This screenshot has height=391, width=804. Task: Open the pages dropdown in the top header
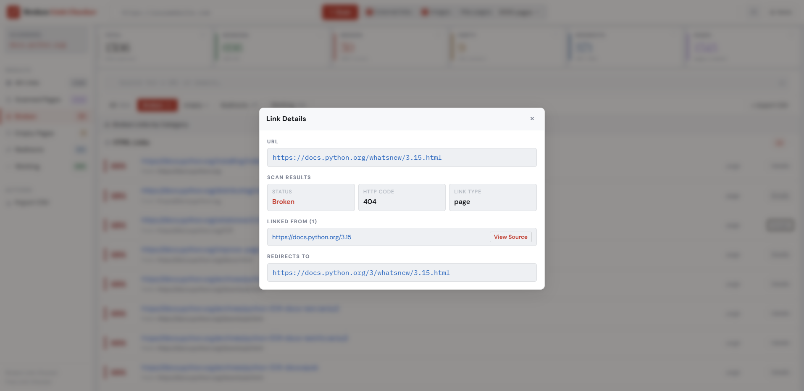pos(519,12)
